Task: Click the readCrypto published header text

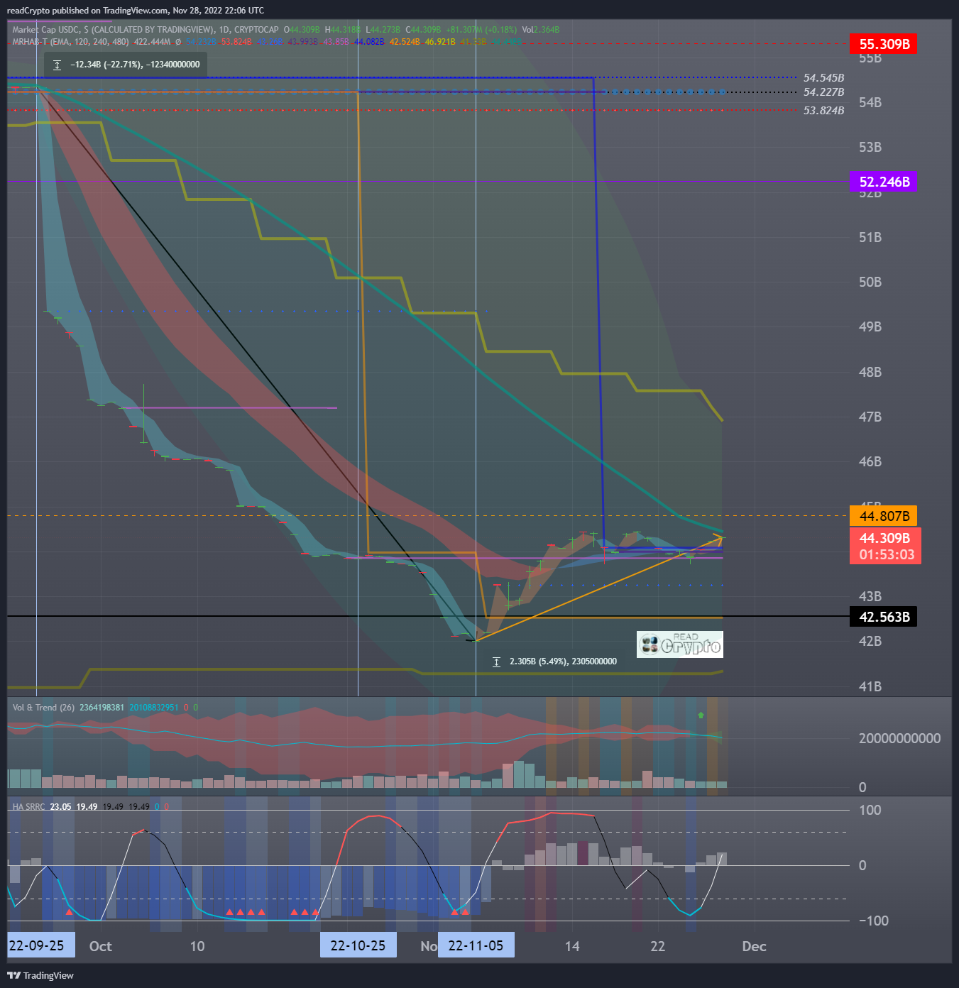Action: click(135, 11)
